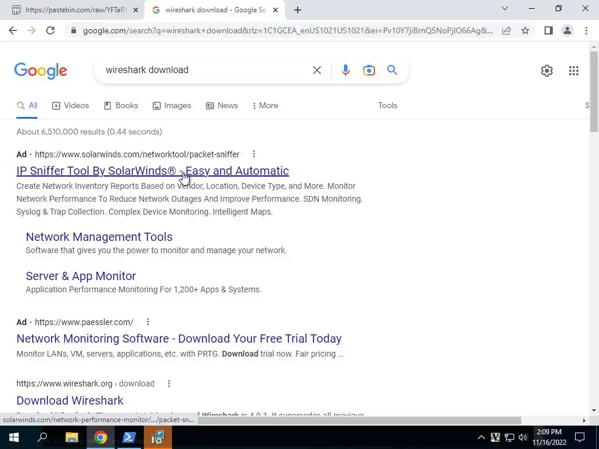The height and width of the screenshot is (449, 599).
Task: Open Chrome from the taskbar
Action: [101, 437]
